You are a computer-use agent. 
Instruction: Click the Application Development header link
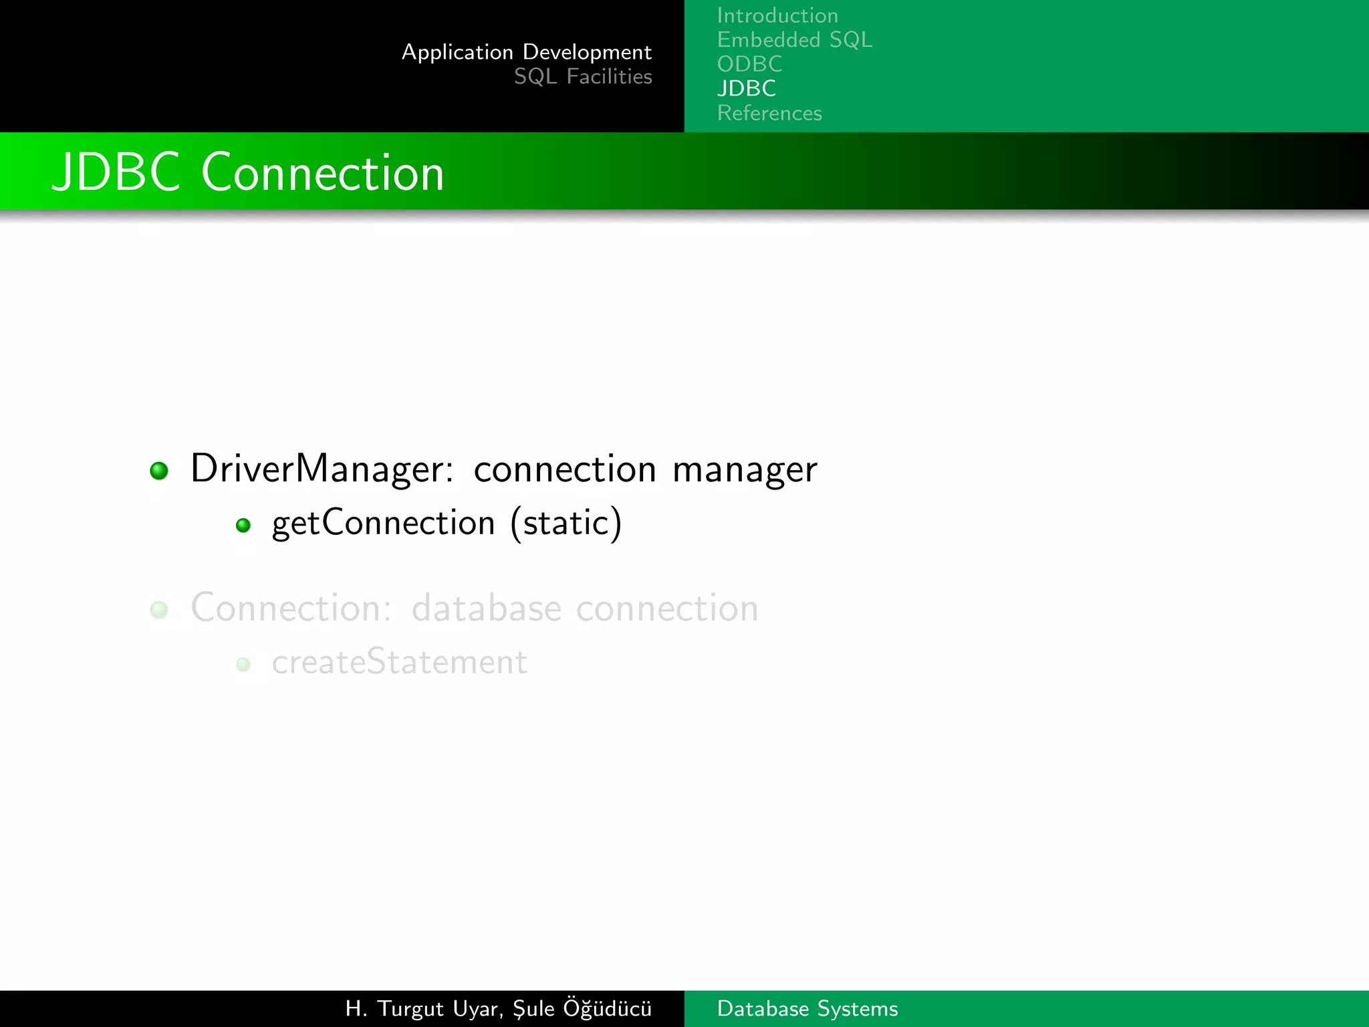(x=527, y=52)
